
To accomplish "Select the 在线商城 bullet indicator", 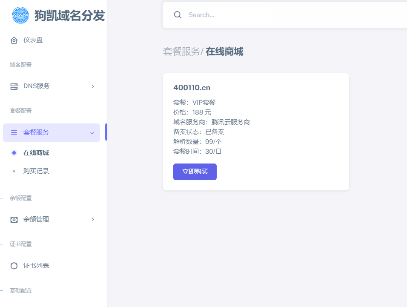I will 14,153.
